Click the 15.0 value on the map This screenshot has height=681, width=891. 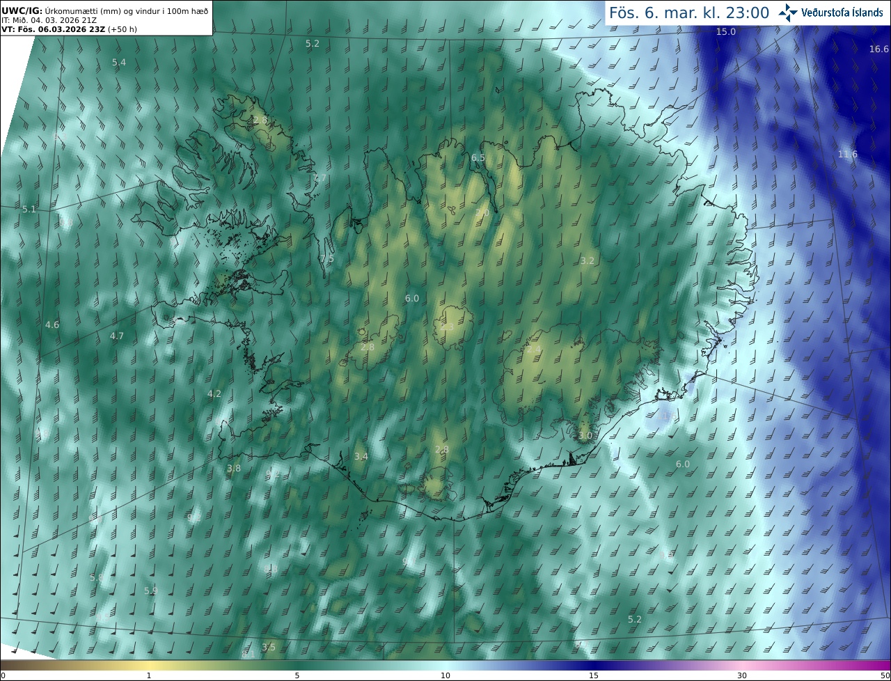pos(726,32)
